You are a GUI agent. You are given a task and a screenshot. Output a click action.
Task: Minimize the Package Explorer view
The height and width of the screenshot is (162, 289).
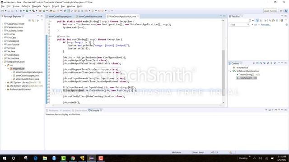(x=38, y=16)
